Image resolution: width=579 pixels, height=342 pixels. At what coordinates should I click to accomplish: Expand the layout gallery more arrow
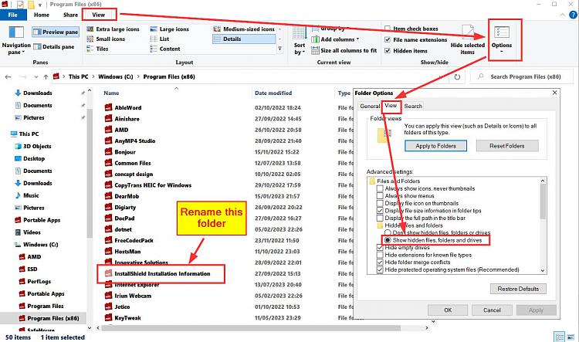(280, 49)
